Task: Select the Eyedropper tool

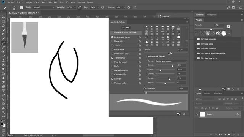Action: point(3,39)
